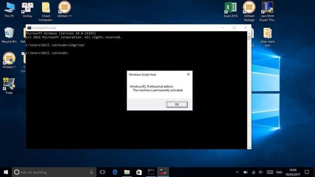Open Action Center notifications
Viewport: 315px width, 177px height.
click(x=307, y=172)
